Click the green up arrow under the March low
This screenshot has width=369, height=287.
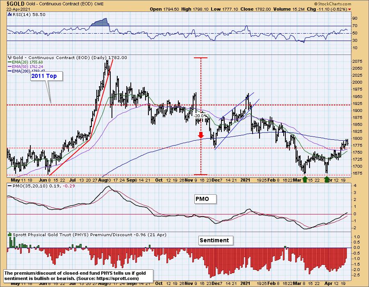[x=305, y=180]
